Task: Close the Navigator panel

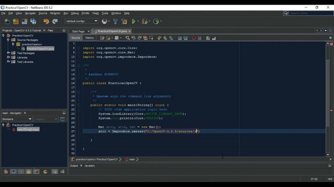Action: pyautogui.click(x=25, y=113)
